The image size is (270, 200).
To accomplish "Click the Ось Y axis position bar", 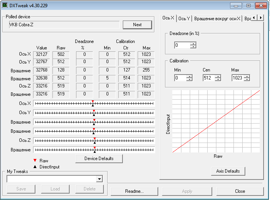I will [x=94, y=113].
